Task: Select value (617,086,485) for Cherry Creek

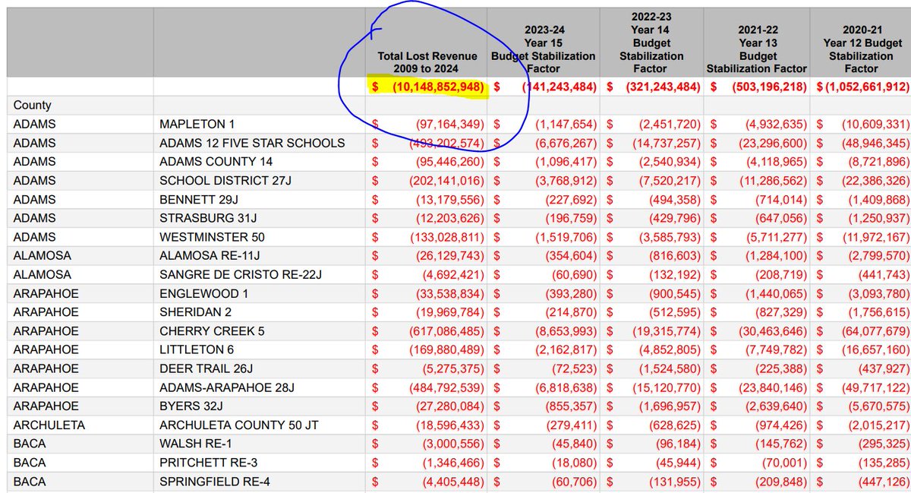Action: pos(446,331)
